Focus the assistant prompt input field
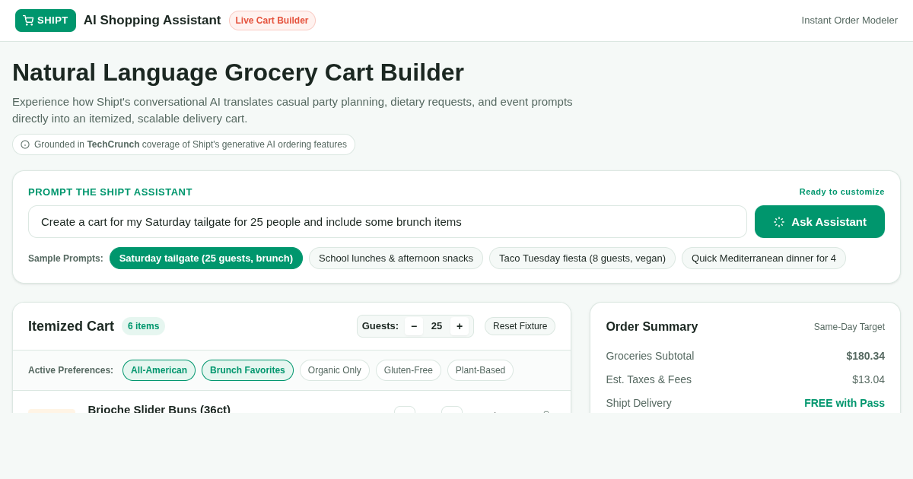This screenshot has height=479, width=913. (x=387, y=221)
